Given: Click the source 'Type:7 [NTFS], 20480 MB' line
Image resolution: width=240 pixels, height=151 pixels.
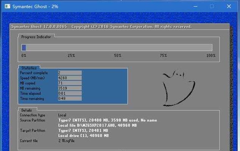Looking at the screenshot, I should (x=108, y=120).
